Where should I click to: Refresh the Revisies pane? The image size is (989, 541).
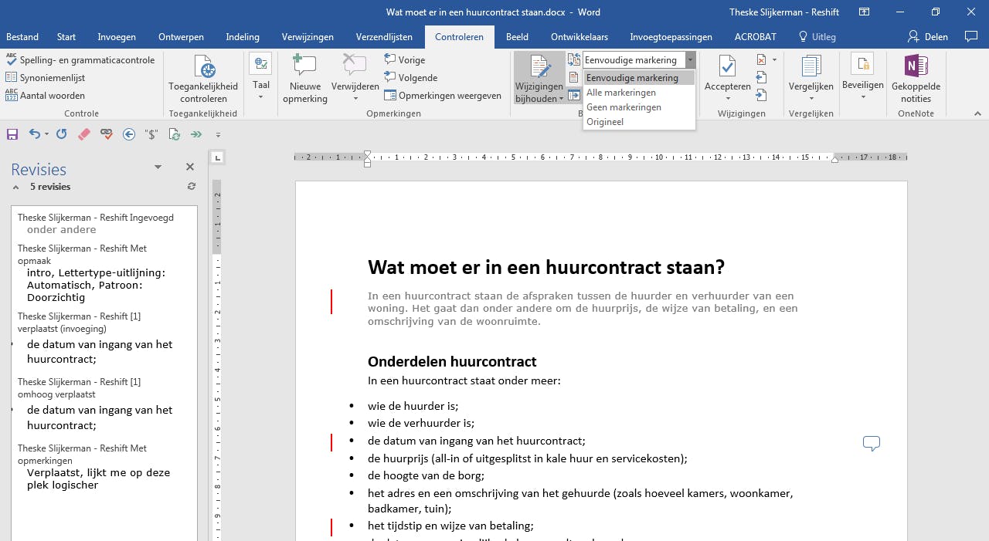point(192,187)
